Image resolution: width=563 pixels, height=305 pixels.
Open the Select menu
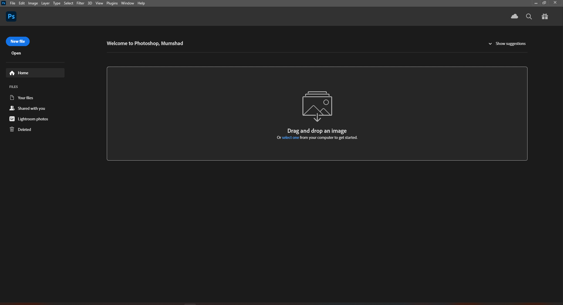pyautogui.click(x=68, y=3)
